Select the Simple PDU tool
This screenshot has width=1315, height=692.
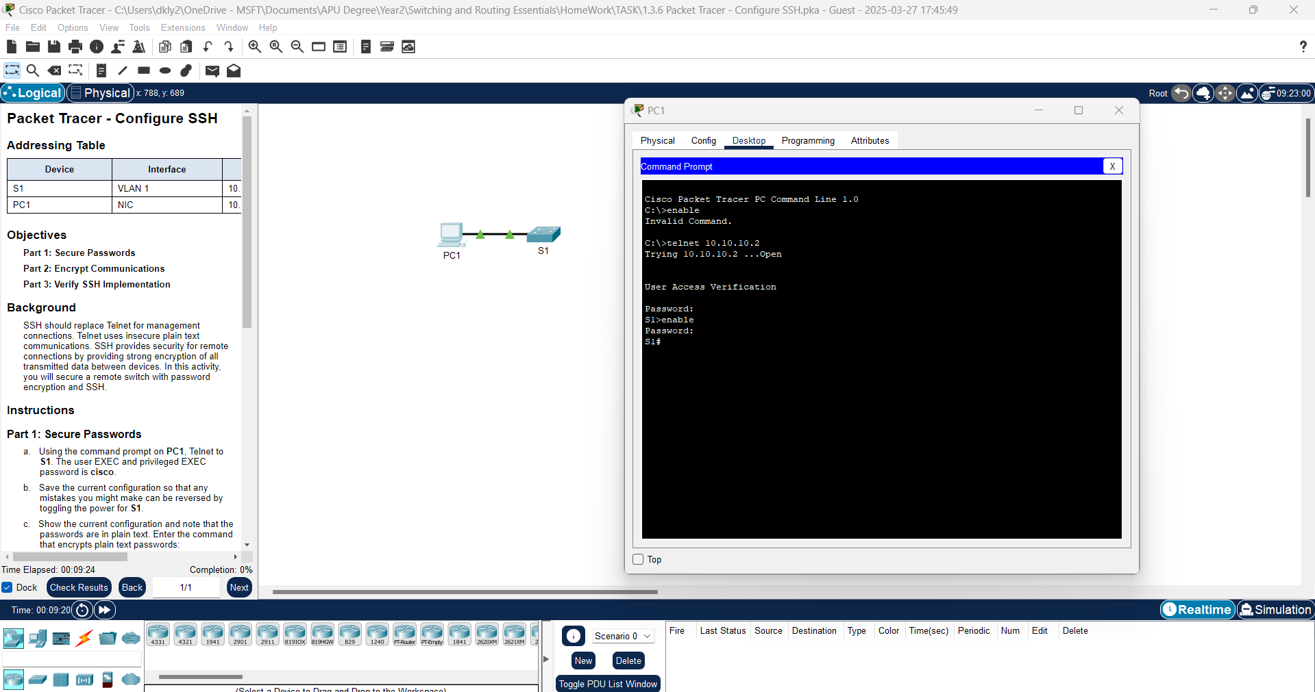[212, 71]
